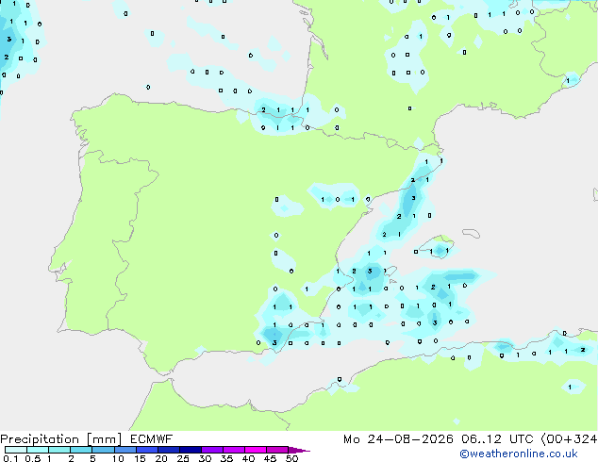Screen dimensions: 598x462
Task: Click the '0.5' legend scale label
Action: (32, 458)
